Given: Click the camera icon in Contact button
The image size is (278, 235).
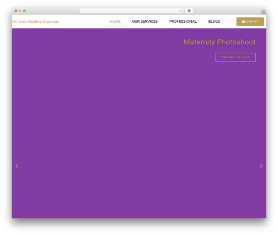Looking at the screenshot, I should pos(243,22).
